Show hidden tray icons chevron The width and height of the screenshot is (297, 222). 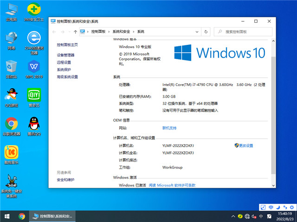(233, 216)
